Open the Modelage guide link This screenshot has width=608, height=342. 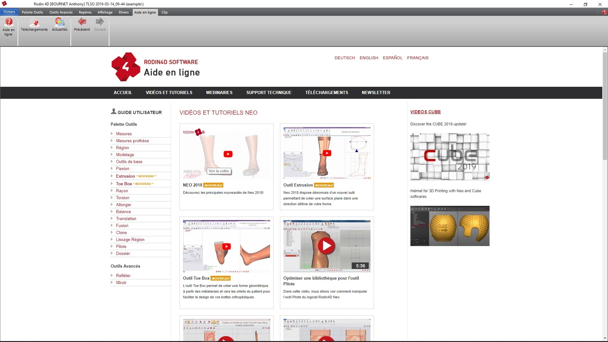(x=125, y=155)
